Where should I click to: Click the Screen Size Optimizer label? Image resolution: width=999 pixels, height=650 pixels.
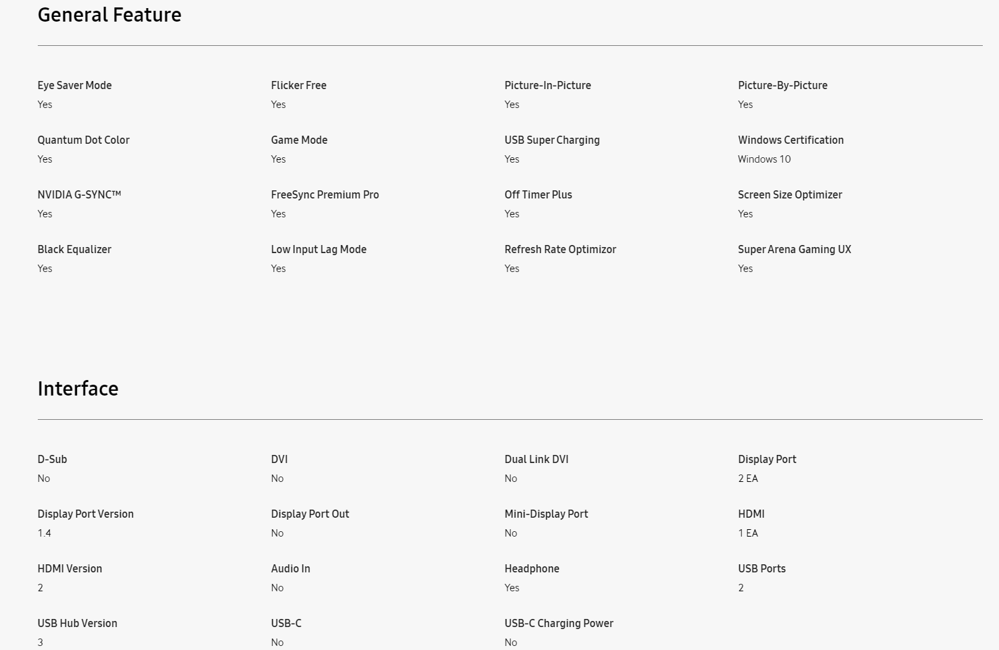(790, 194)
